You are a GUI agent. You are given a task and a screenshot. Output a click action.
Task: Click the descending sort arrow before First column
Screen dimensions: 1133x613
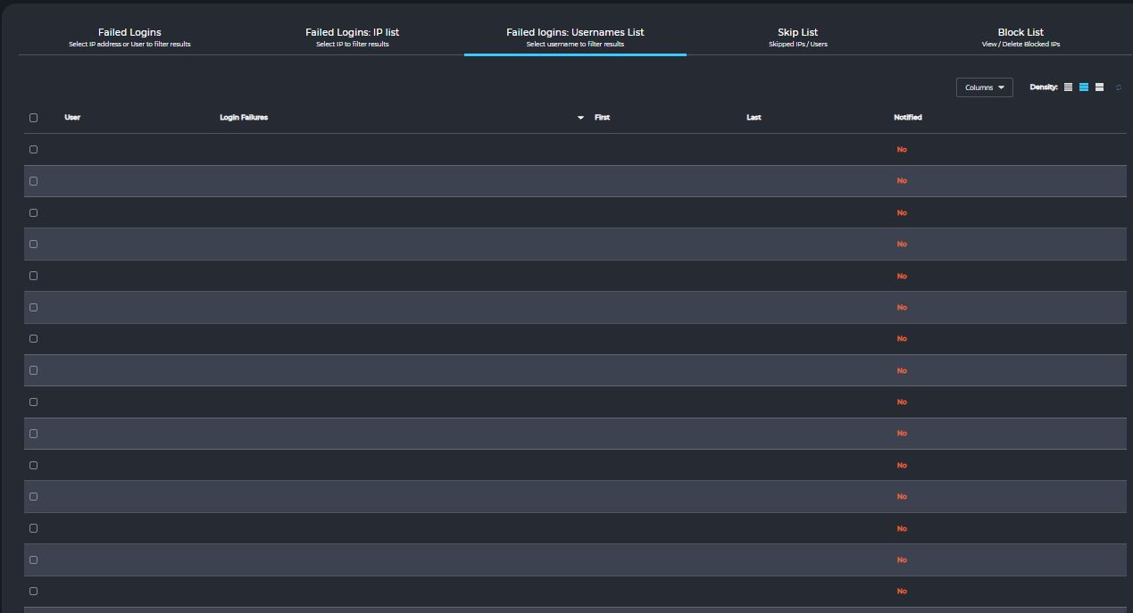(580, 118)
